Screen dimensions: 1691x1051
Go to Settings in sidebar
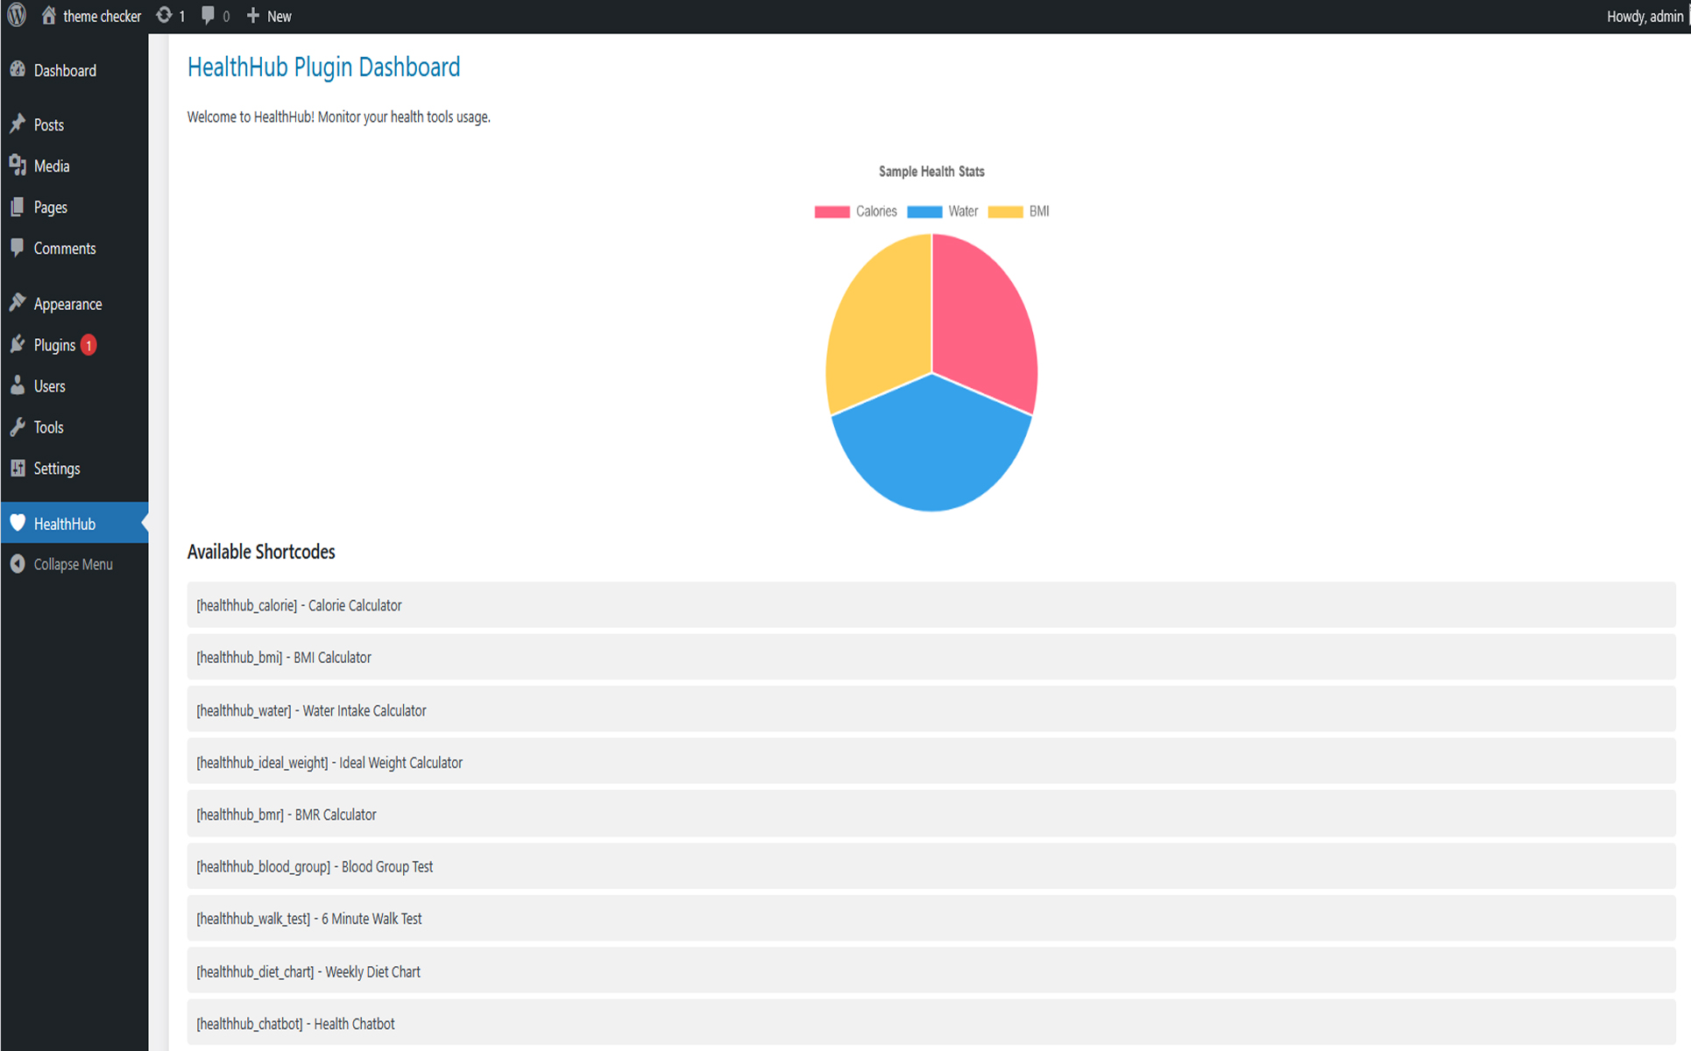click(x=57, y=469)
